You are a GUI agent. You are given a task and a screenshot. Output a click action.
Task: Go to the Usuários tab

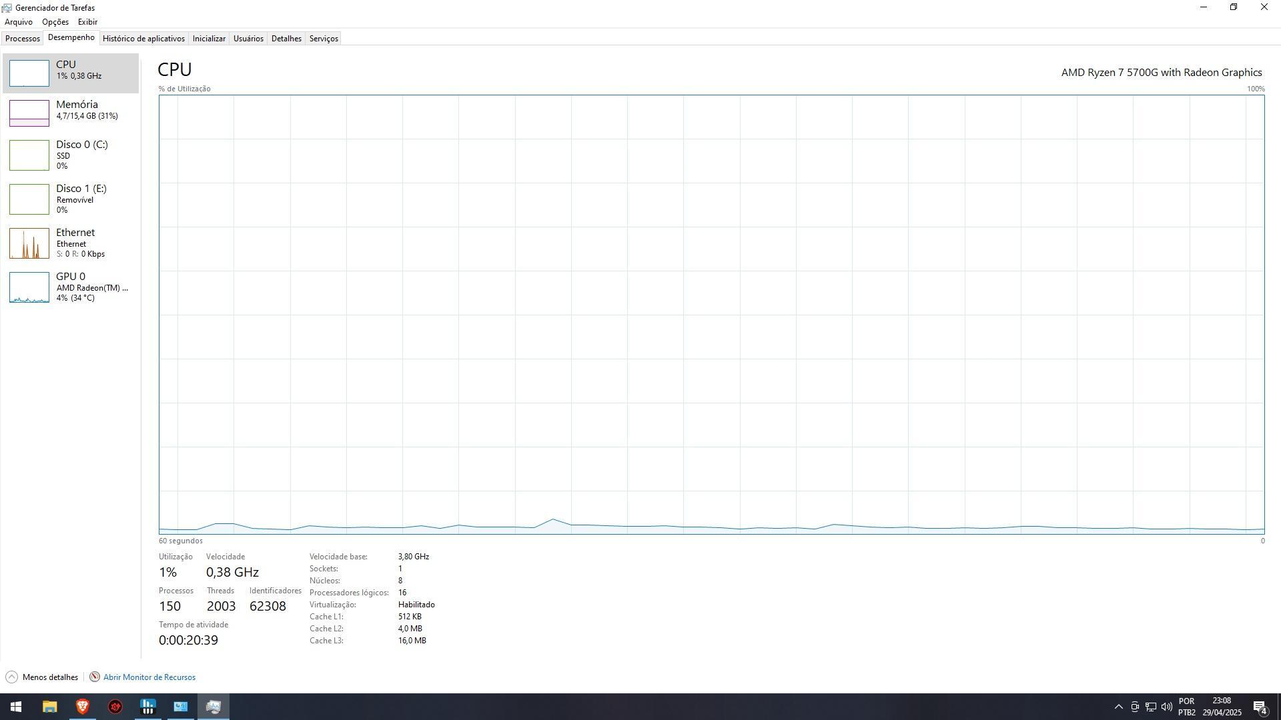[248, 39]
